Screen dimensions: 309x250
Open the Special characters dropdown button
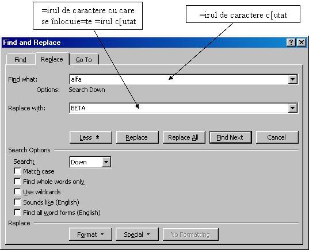137,234
